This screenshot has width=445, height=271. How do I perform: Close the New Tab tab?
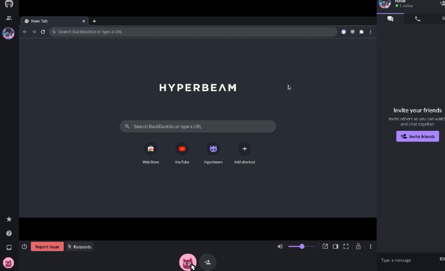(84, 21)
